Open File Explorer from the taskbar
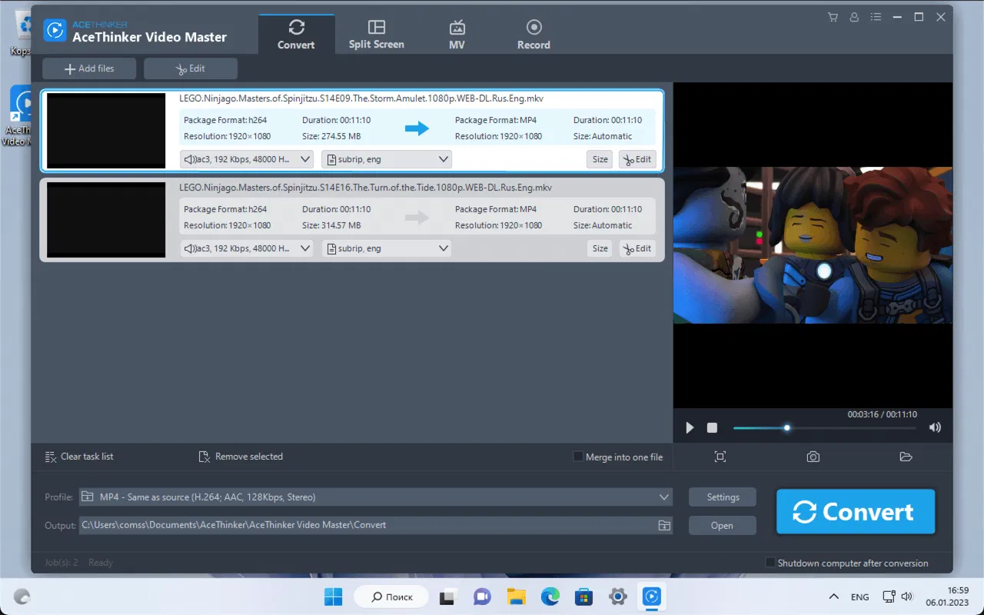Screen dimensions: 984x615 tap(516, 597)
